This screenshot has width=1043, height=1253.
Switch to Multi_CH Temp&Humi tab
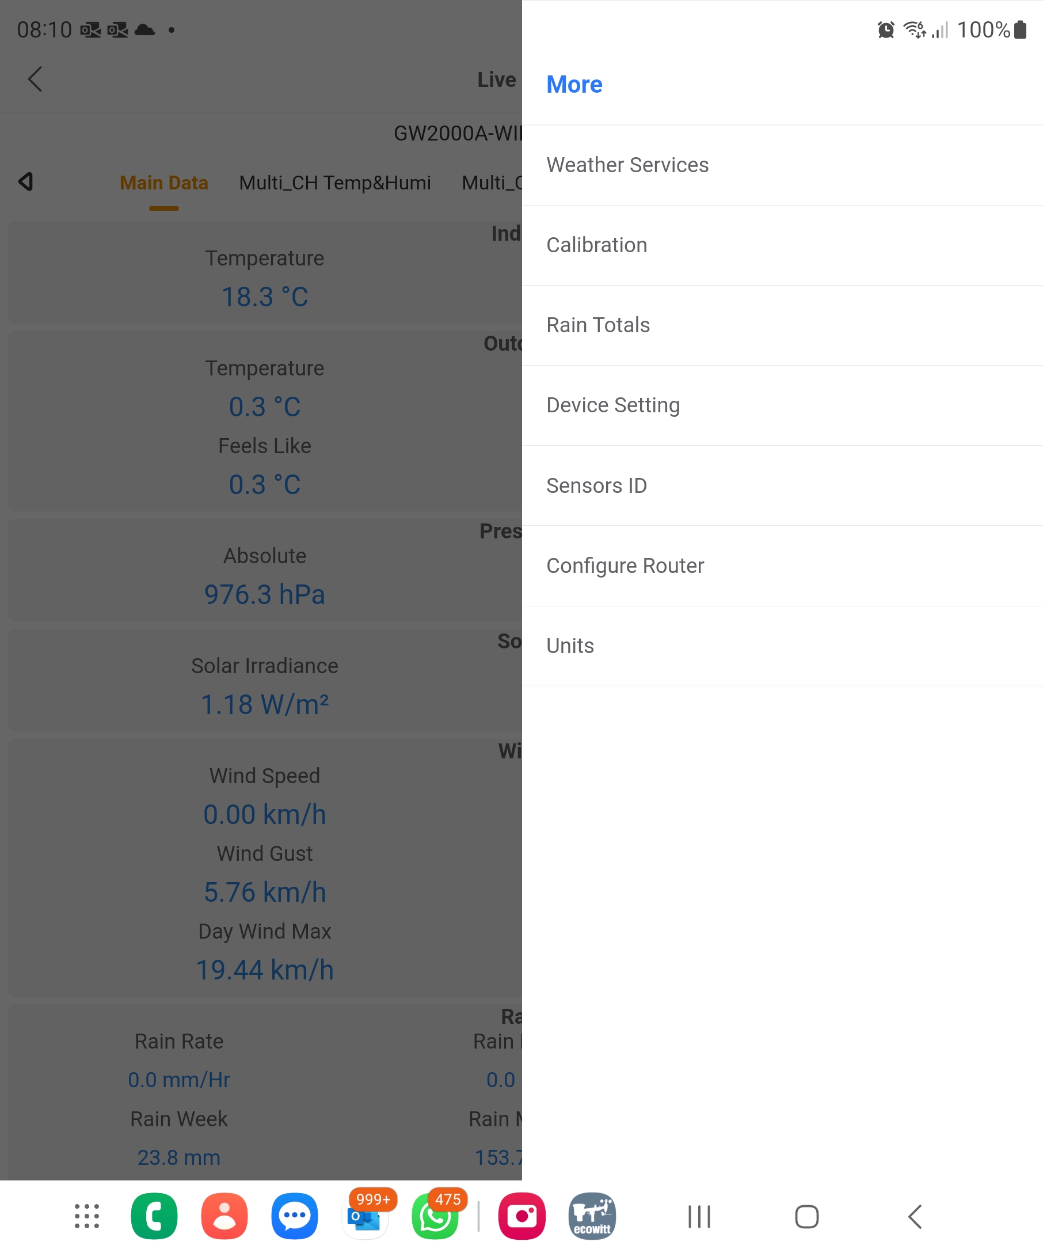click(x=334, y=183)
